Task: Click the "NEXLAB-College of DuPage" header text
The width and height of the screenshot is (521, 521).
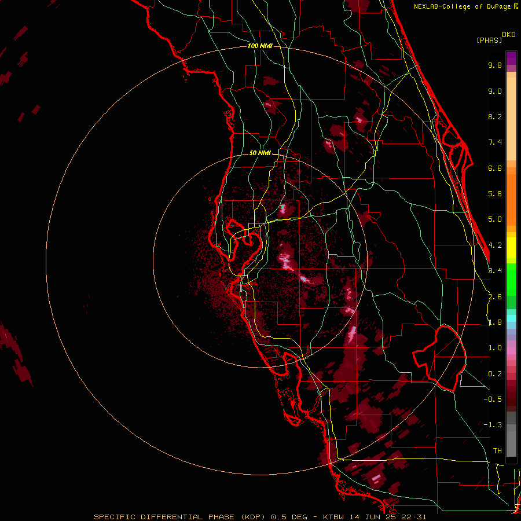Action: point(462,6)
